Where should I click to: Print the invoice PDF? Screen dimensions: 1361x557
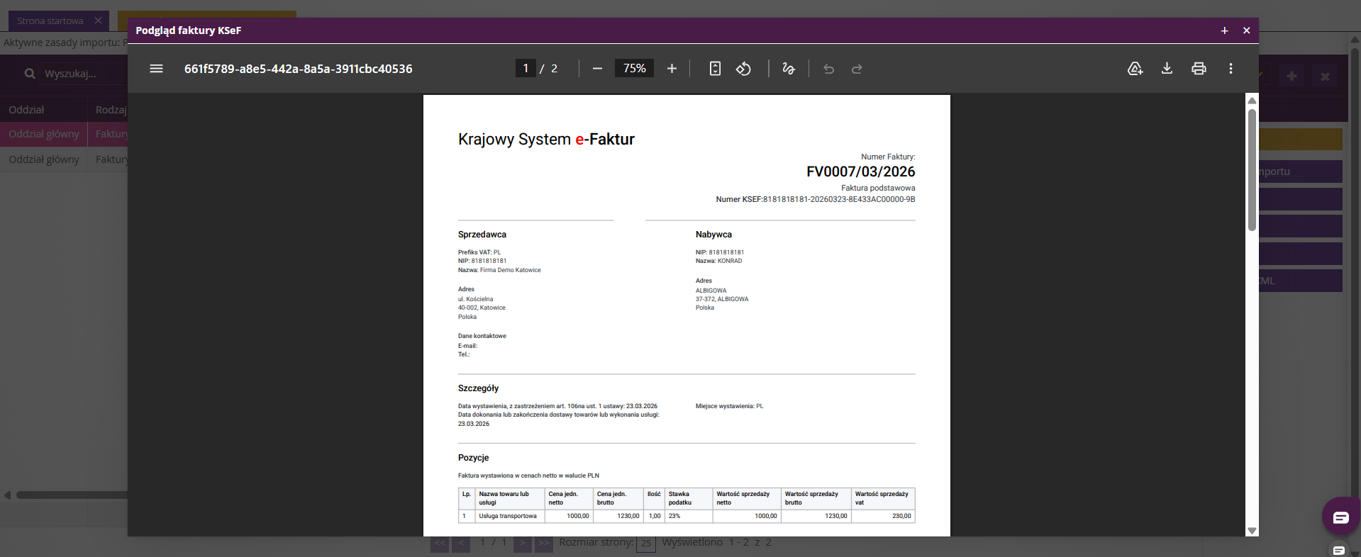coord(1199,69)
